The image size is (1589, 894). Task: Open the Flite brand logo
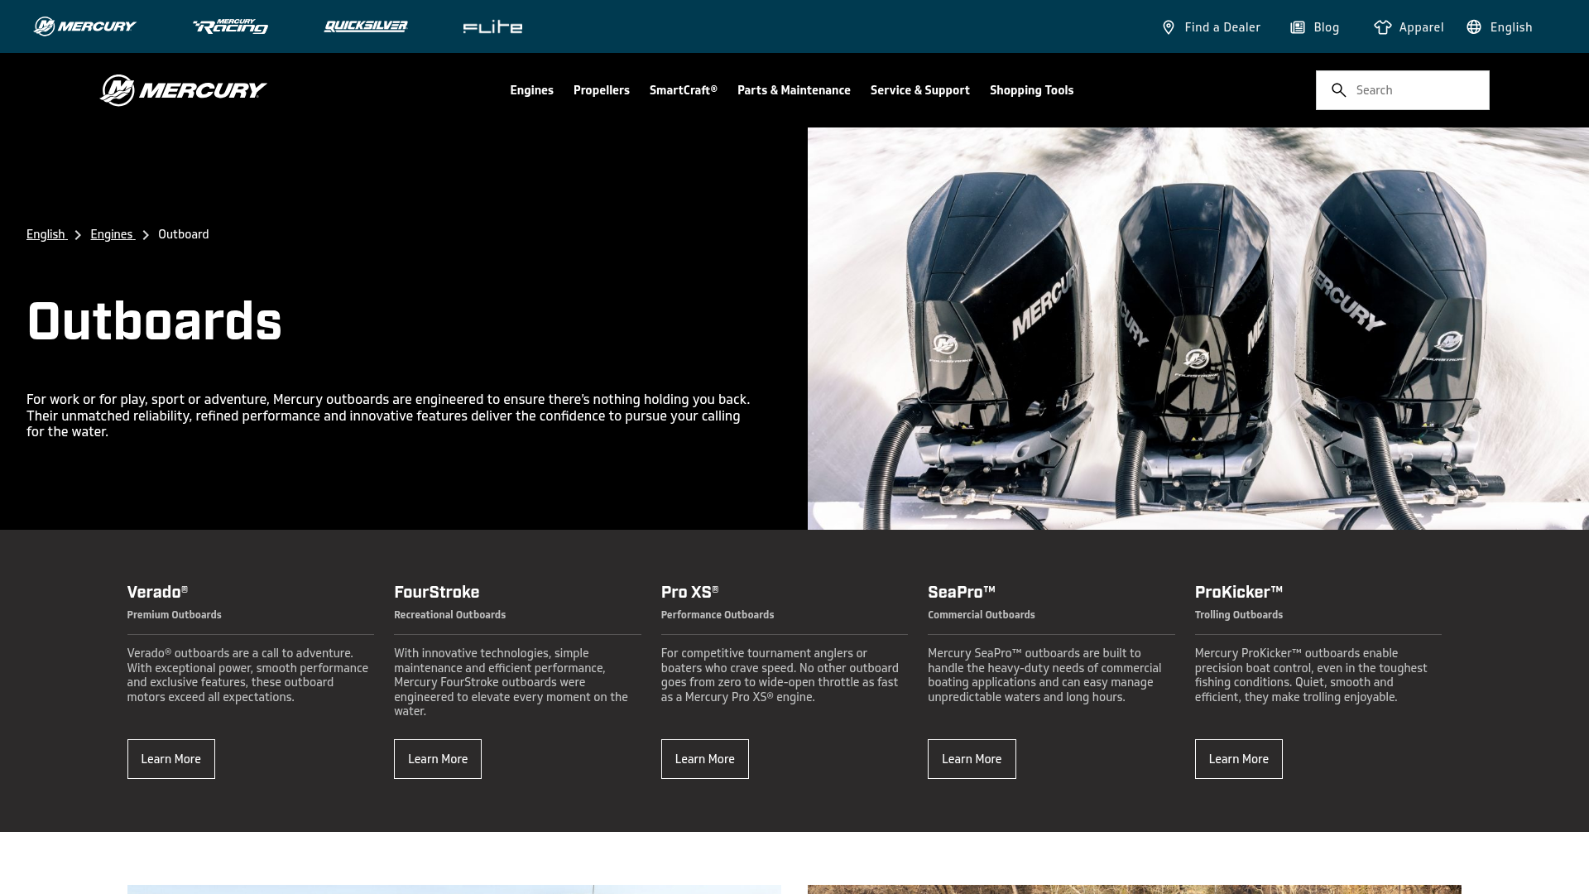coord(492,27)
